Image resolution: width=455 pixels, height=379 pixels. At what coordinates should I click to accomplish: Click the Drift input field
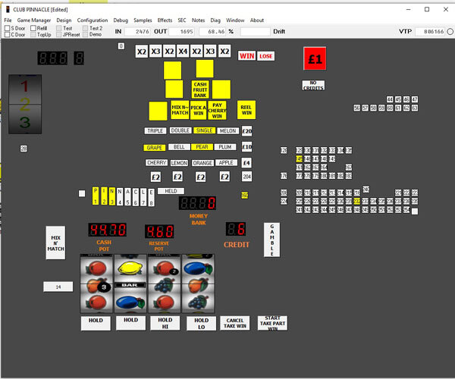[255, 32]
